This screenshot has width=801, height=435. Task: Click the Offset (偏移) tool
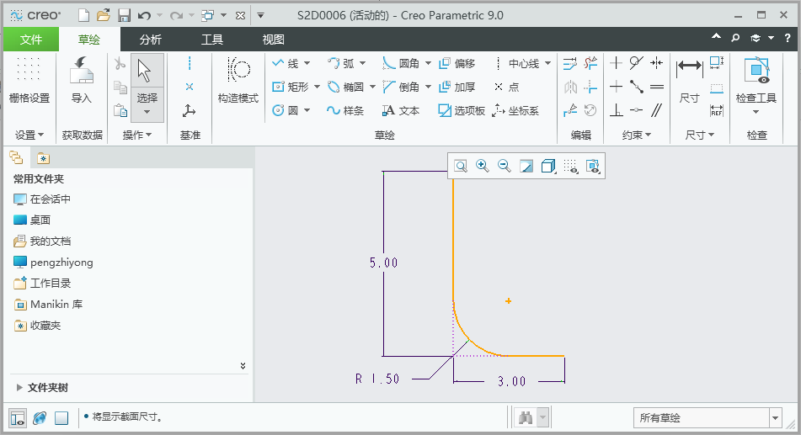click(x=457, y=63)
